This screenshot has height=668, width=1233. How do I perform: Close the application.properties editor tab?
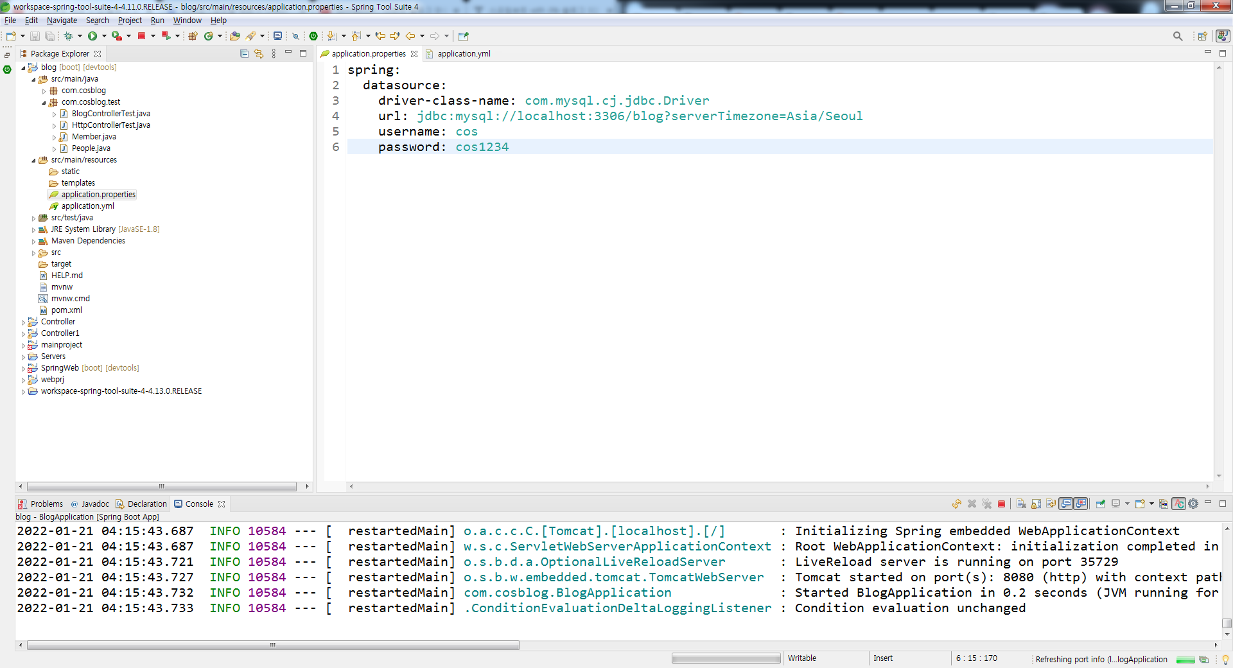pos(414,54)
